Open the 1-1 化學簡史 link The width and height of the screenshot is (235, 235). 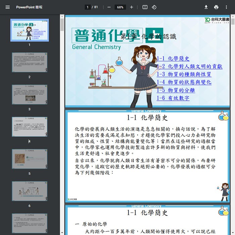point(173,59)
